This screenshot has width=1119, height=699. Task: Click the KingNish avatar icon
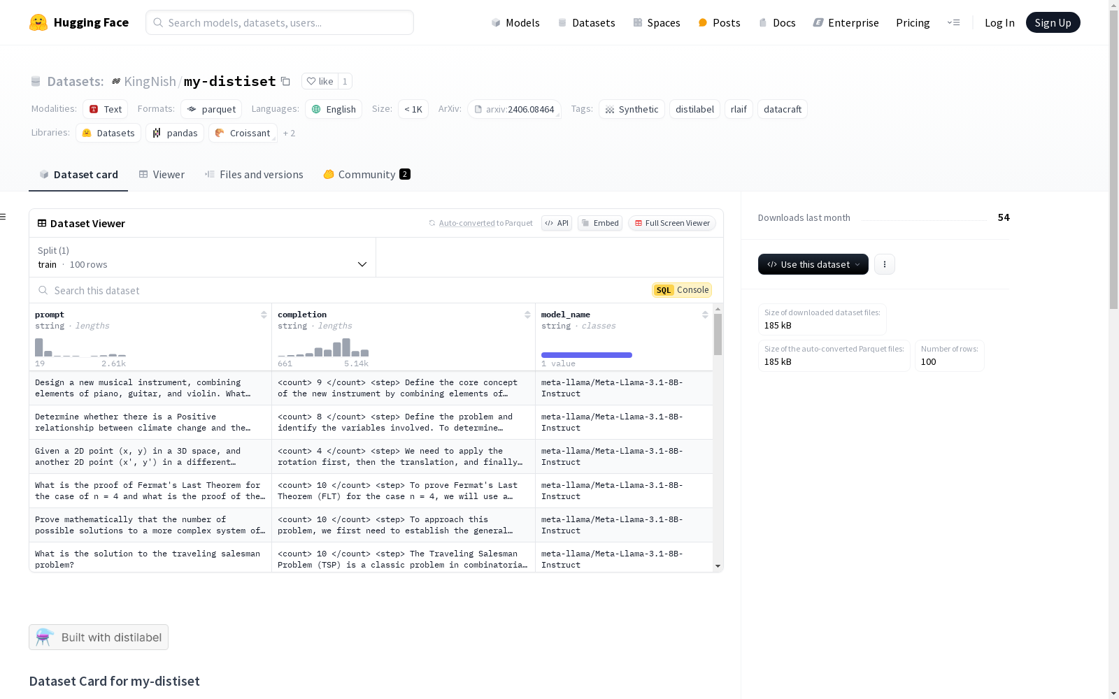116,81
